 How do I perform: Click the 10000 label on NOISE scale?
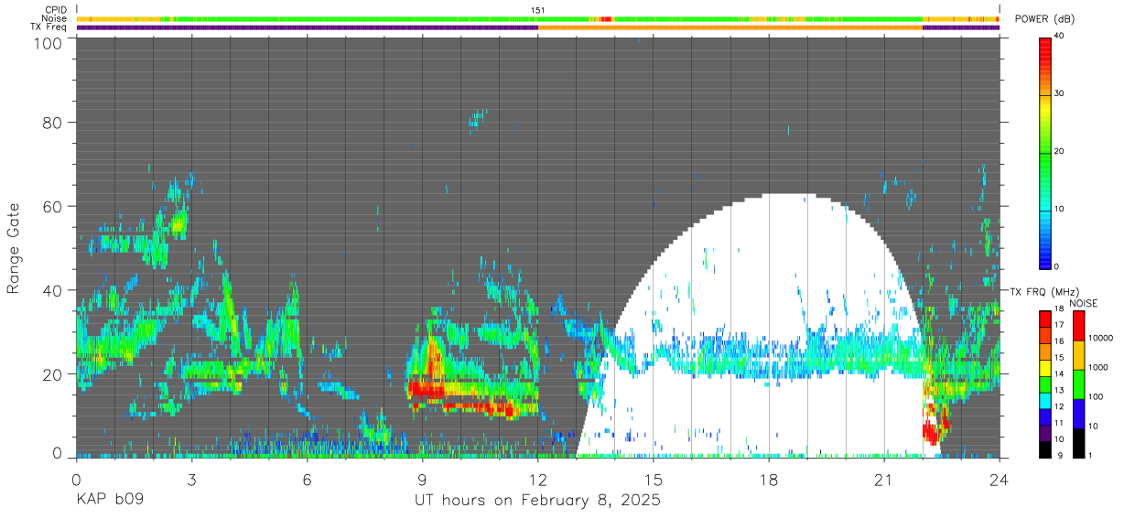1100,339
